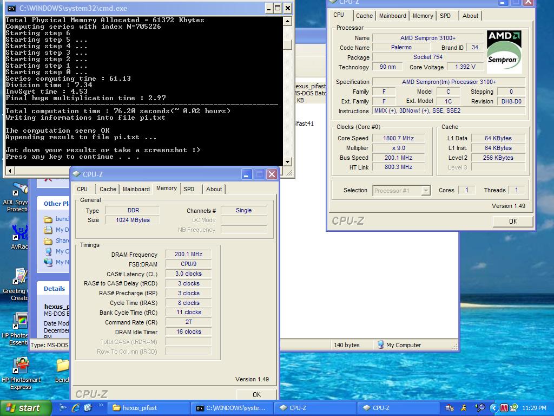Click OK in the CPU-Z processor window
The image size is (554, 416).
[513, 221]
